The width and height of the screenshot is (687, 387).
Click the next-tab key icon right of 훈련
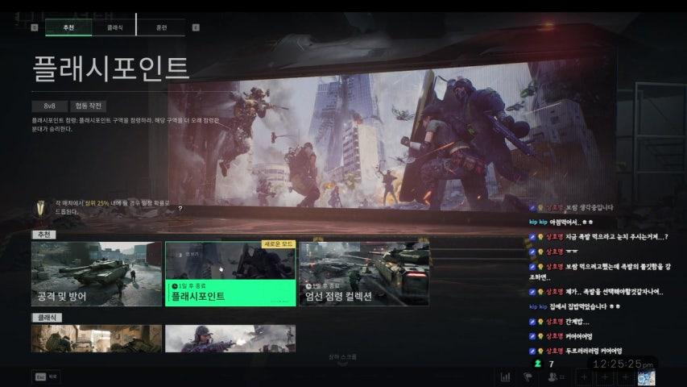pyautogui.click(x=196, y=27)
